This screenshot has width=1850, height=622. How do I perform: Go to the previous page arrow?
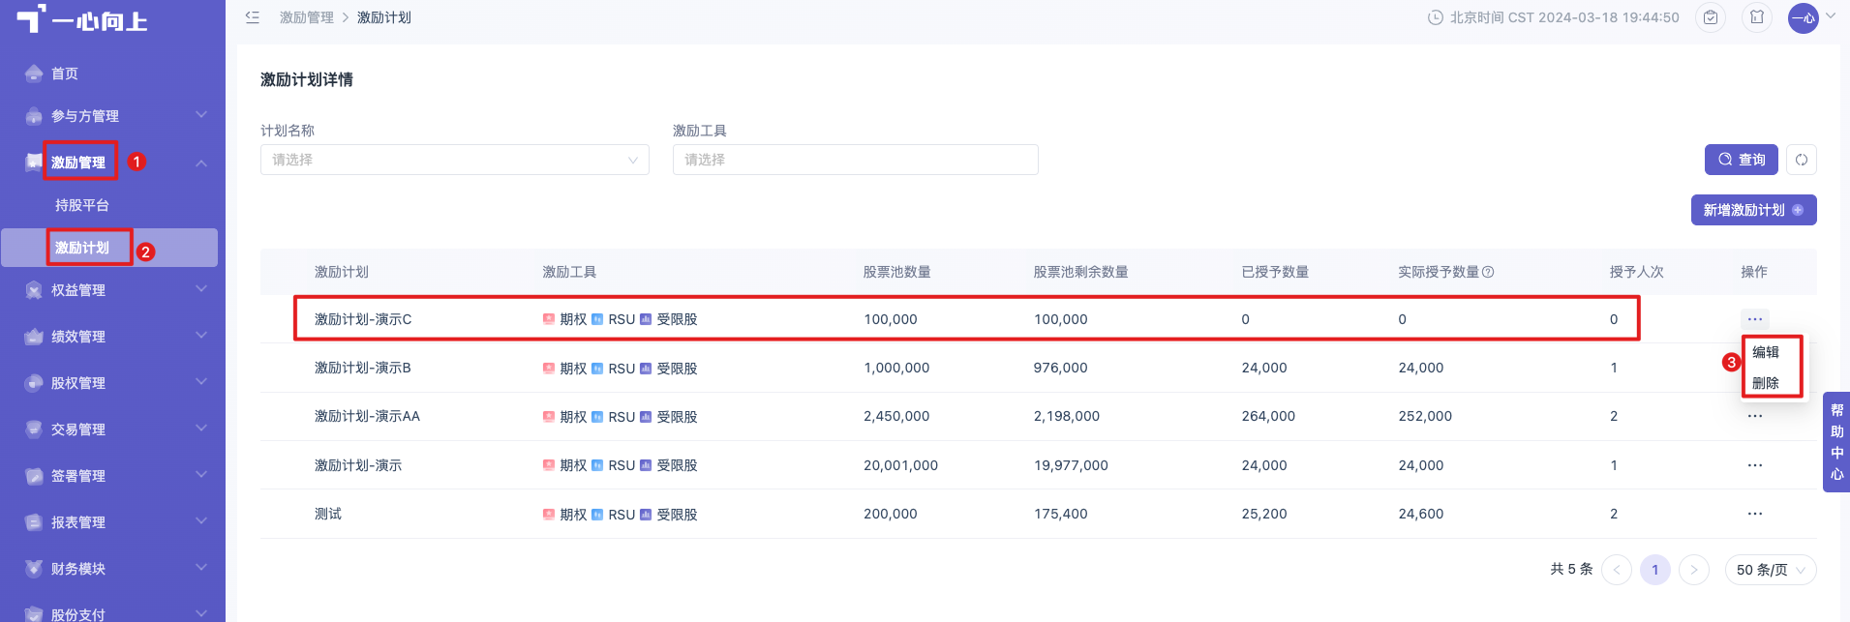click(x=1617, y=570)
